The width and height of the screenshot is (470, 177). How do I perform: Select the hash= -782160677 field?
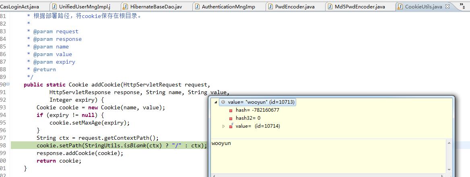click(257, 110)
